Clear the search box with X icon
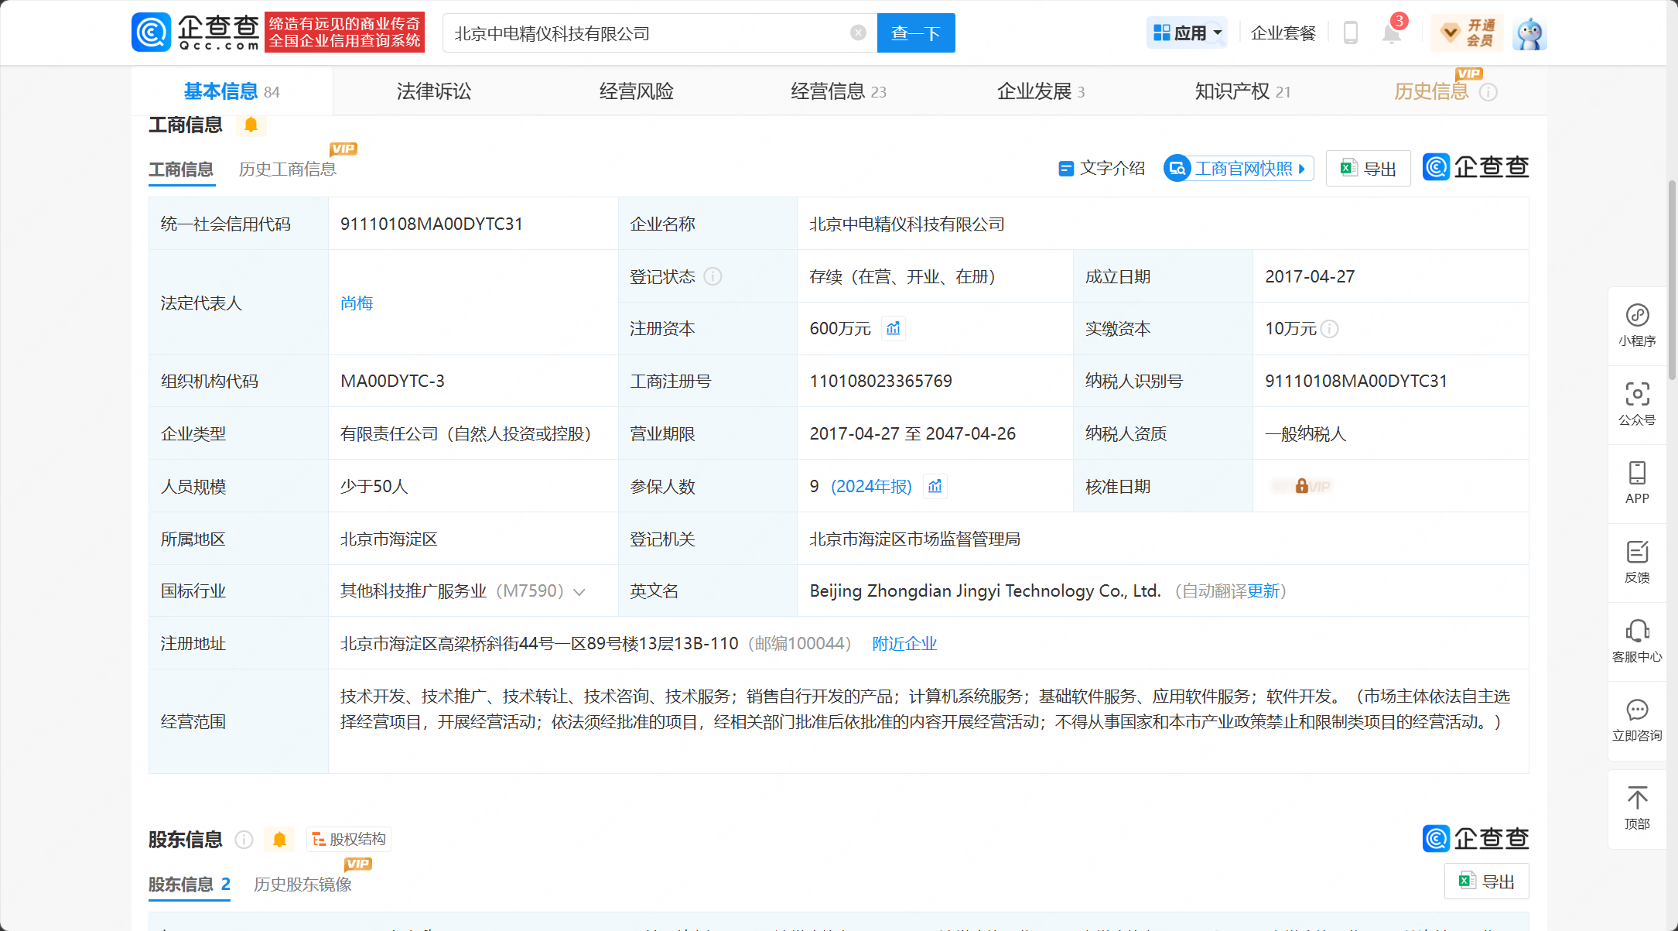This screenshot has height=931, width=1678. point(858,33)
